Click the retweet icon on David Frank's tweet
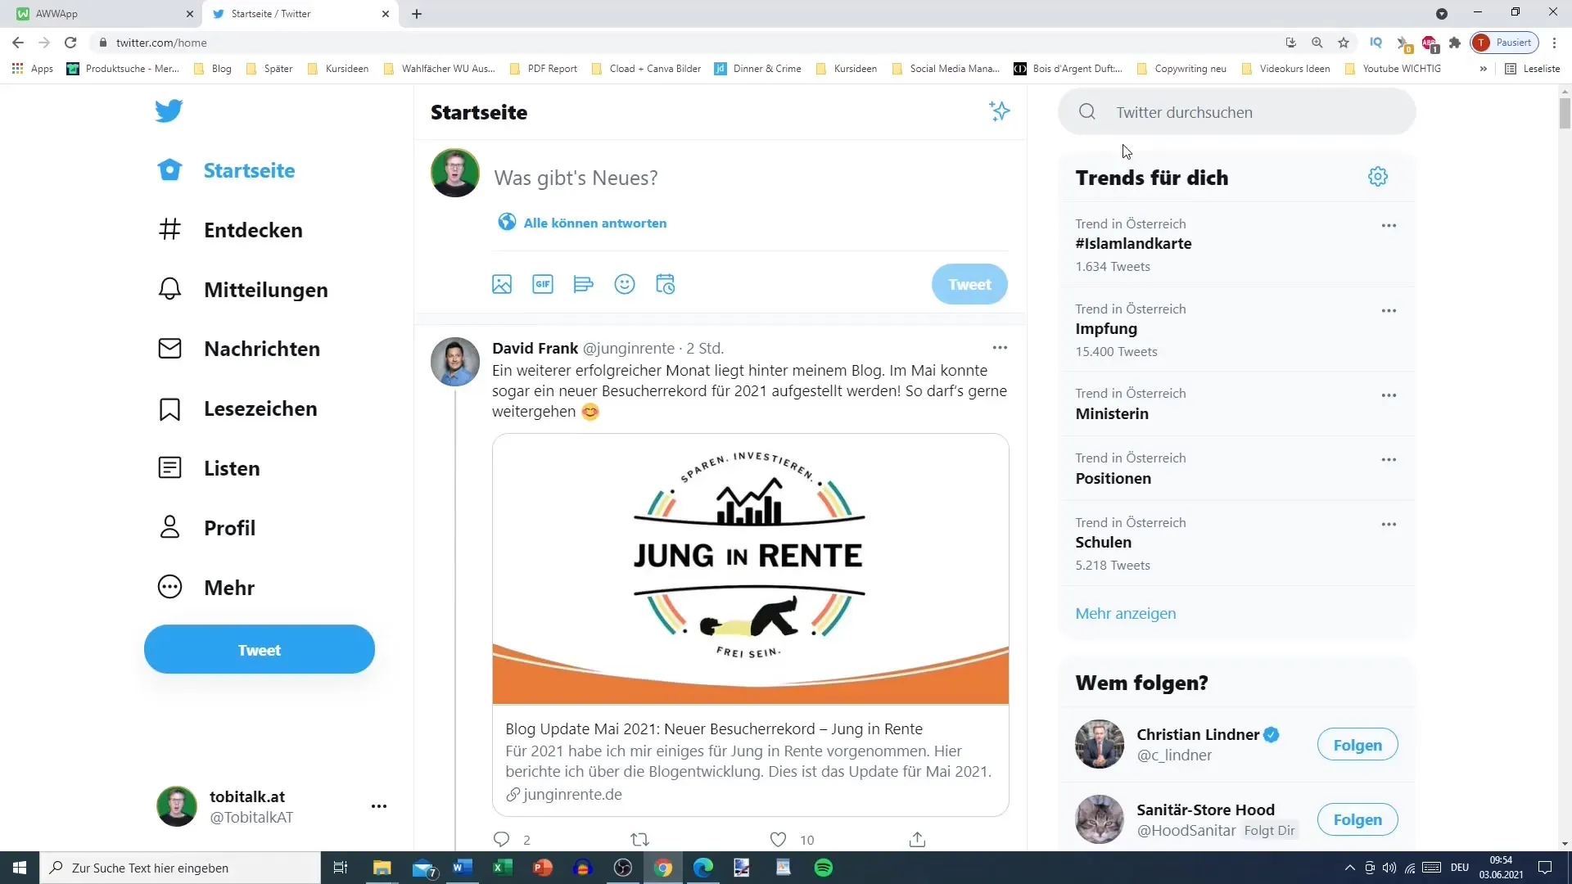Image resolution: width=1572 pixels, height=884 pixels. [639, 840]
